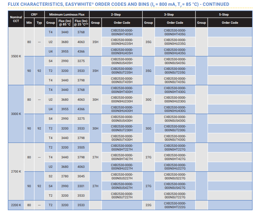Viewport: 257px width, 217px height.
Task: Click the 2-Step column header
Action: click(116, 14)
